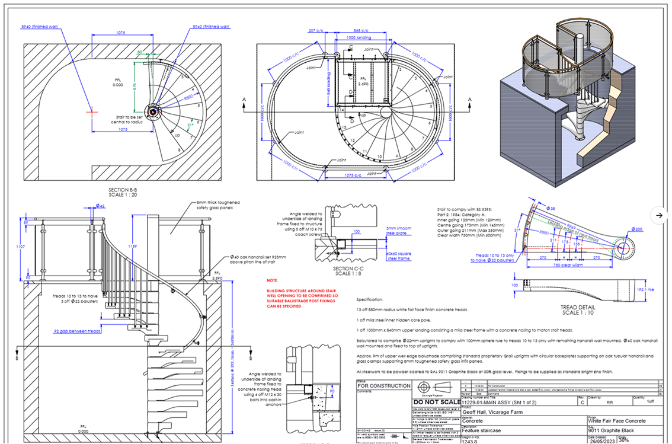This screenshot has height=444, width=672.
Task: Click the Specification heading text
Action: click(x=370, y=300)
